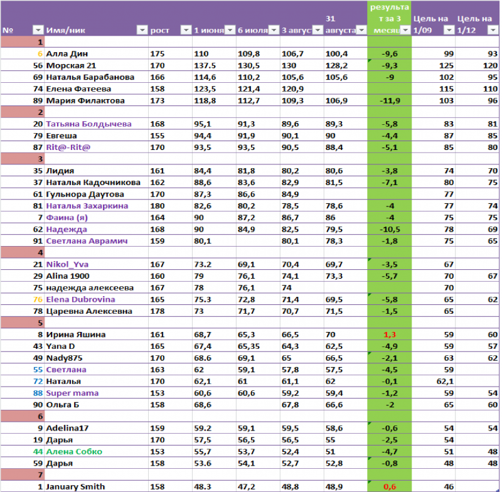
Task: Click the Super mama name link
Action: pyautogui.click(x=70, y=393)
